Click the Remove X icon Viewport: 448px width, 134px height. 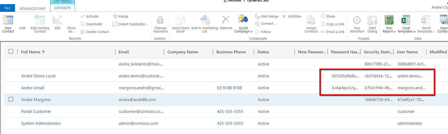pyautogui.click(x=226, y=20)
